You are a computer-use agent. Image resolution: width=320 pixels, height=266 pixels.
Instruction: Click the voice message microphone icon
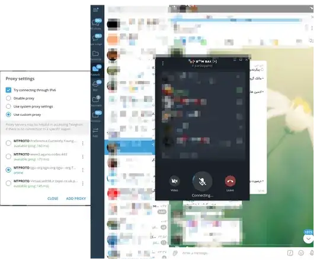point(312,253)
